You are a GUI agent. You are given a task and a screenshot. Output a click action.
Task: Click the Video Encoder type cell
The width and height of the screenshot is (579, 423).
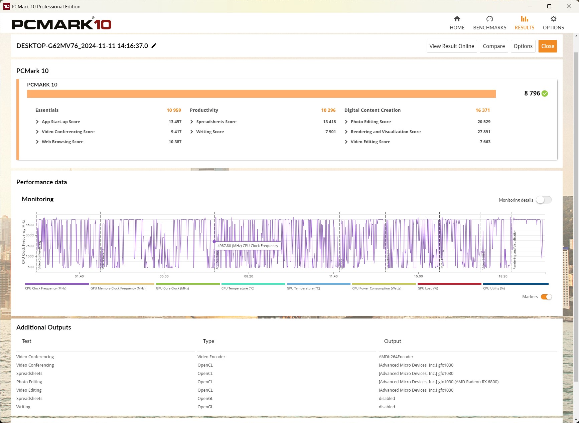(211, 357)
